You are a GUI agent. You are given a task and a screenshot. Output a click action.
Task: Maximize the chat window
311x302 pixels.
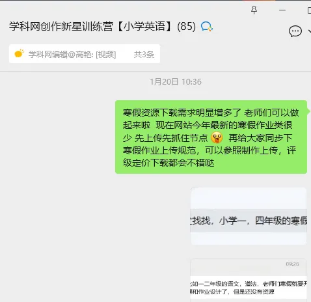pyautogui.click(x=309, y=10)
